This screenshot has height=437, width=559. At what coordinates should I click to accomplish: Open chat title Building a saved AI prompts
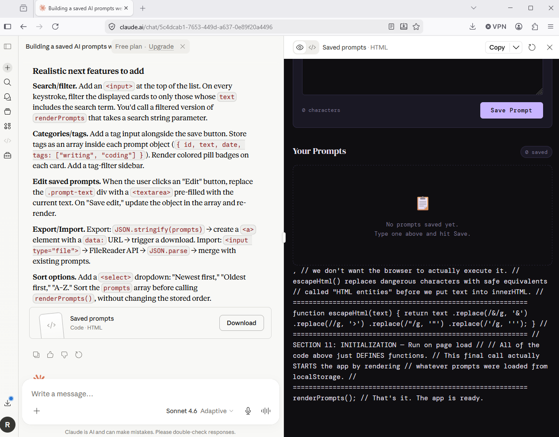click(x=69, y=46)
